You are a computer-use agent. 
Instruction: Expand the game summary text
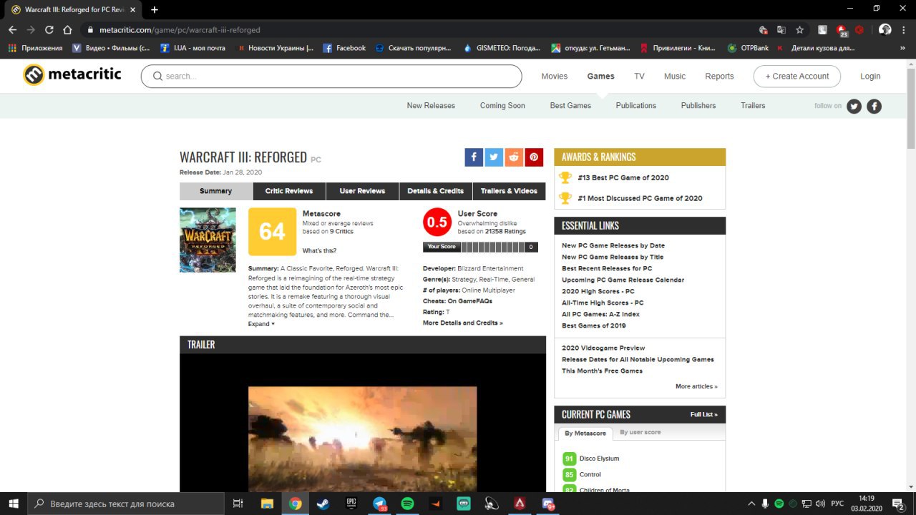[x=261, y=324]
